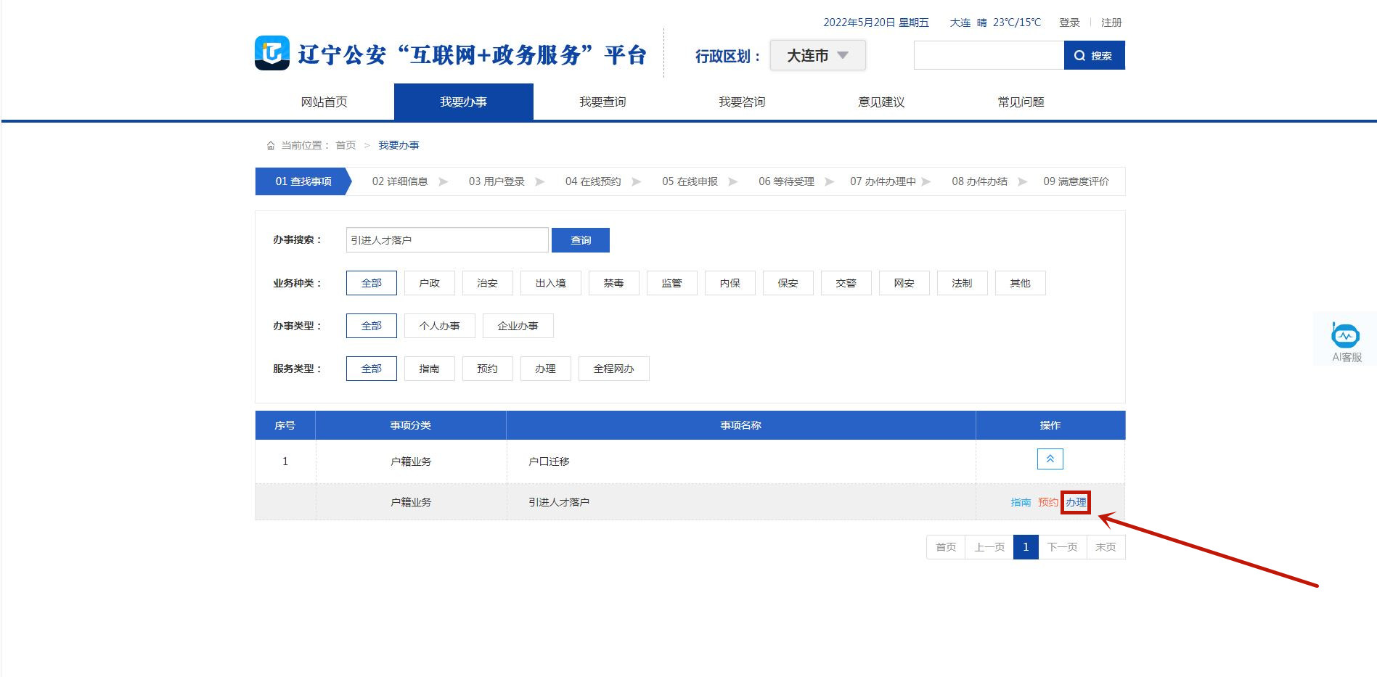The width and height of the screenshot is (1377, 677).
Task: Click the AI客服 robot icon
Action: coord(1345,337)
